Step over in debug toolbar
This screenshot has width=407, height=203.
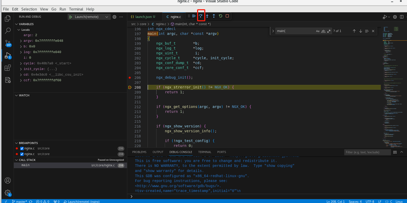point(201,16)
